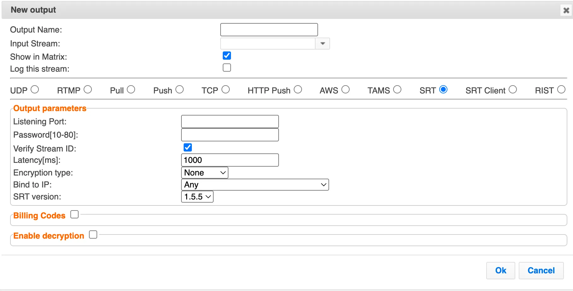Enable the Billing Codes checkbox

pos(74,215)
